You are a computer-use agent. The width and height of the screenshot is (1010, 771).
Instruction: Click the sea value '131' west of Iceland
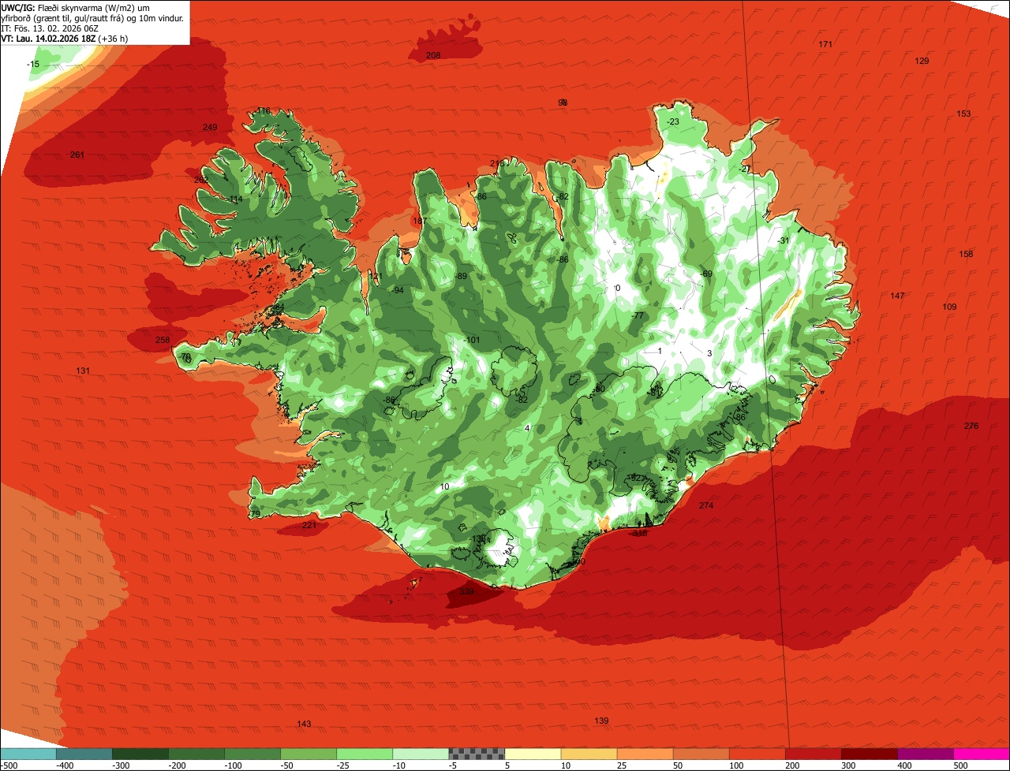click(83, 371)
